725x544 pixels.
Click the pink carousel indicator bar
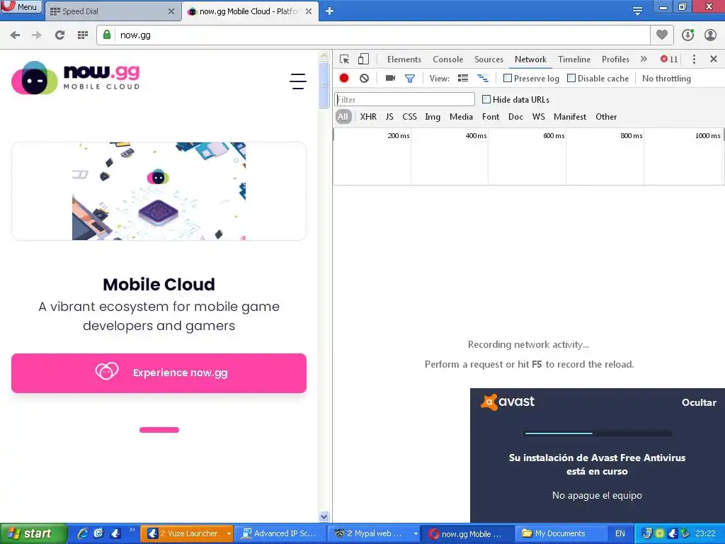[159, 430]
